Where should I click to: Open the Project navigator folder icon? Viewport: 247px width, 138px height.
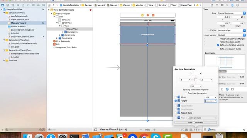pos(3,5)
